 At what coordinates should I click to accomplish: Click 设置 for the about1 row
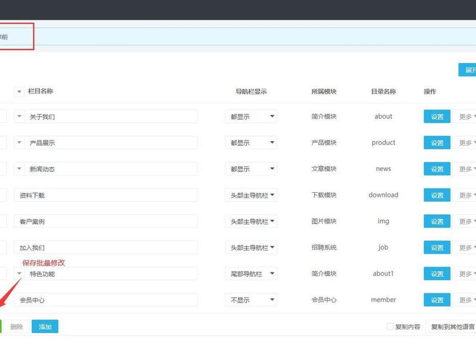click(x=437, y=274)
